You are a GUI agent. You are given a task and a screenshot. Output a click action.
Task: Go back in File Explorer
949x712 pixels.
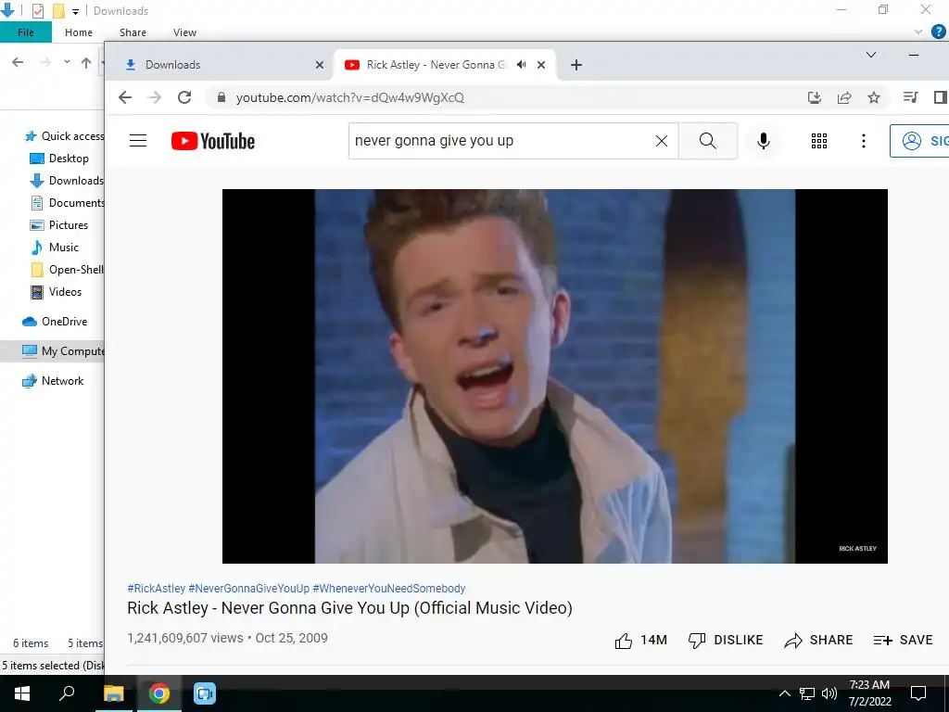click(x=18, y=62)
